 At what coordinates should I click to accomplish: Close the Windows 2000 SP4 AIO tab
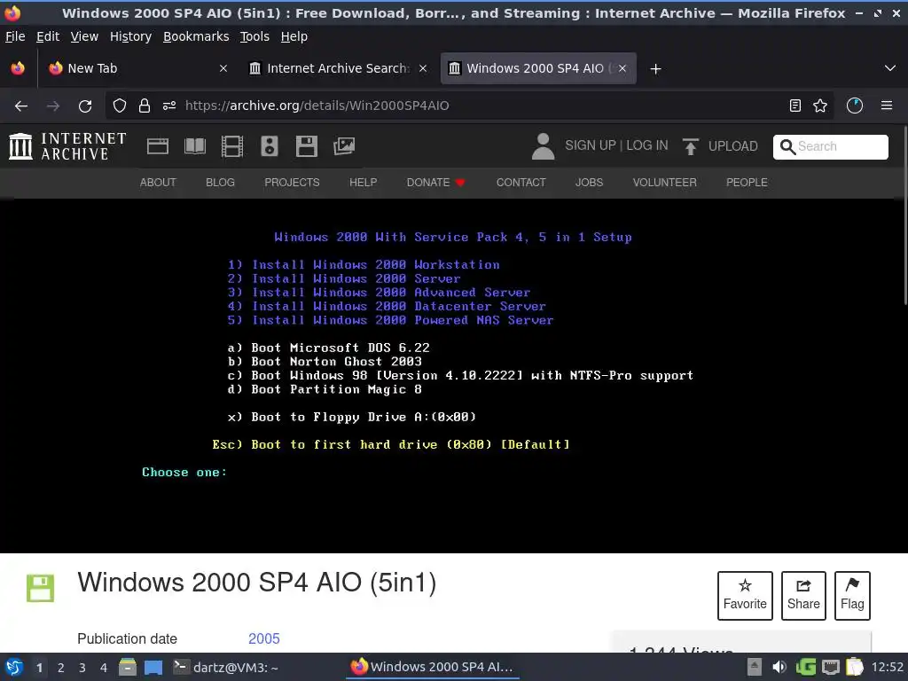[x=622, y=68]
